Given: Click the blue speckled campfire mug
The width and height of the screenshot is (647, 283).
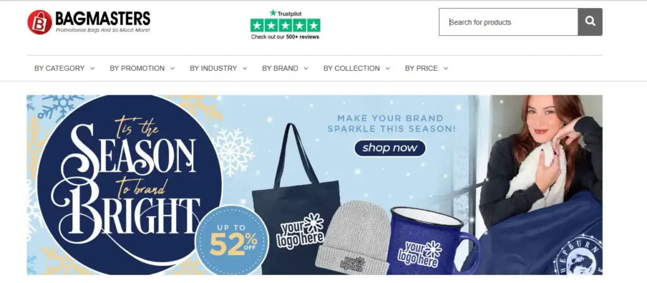Looking at the screenshot, I should pyautogui.click(x=434, y=241).
